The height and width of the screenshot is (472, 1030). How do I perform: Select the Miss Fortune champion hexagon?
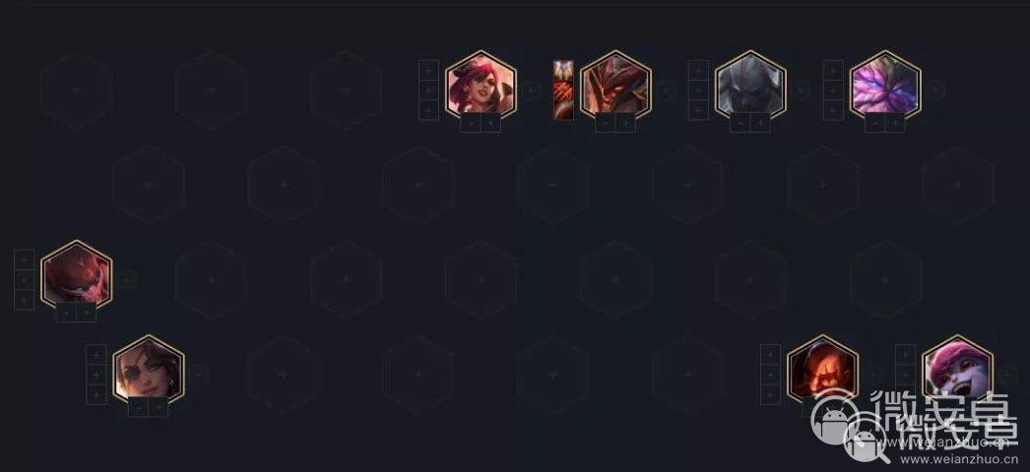click(481, 86)
